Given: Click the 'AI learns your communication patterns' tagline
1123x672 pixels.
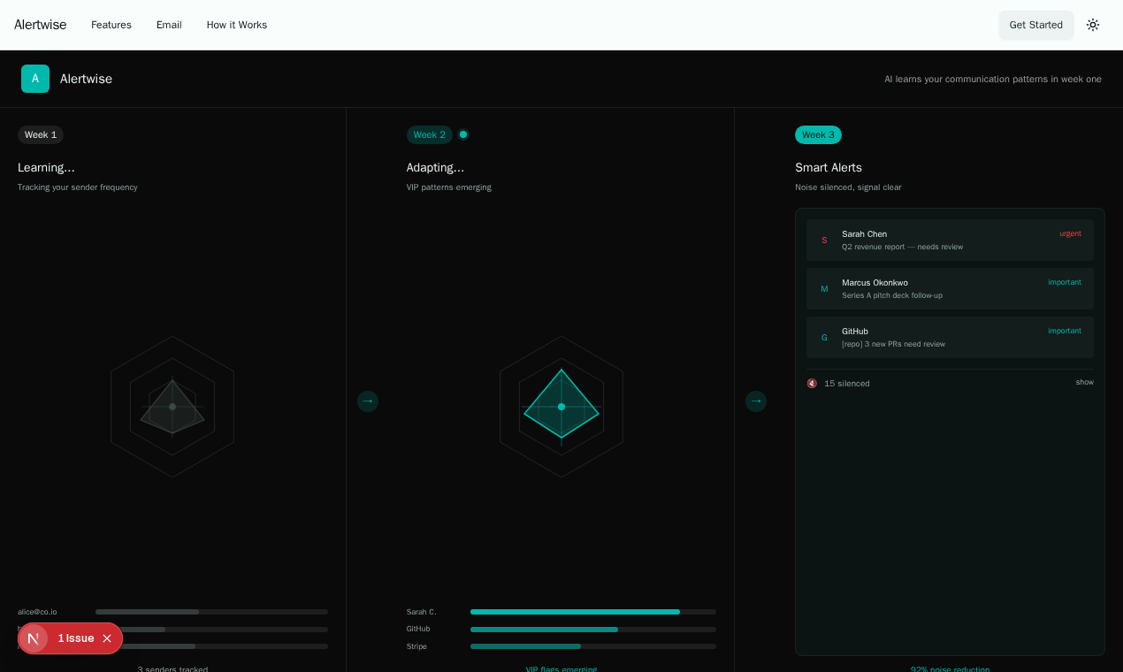Looking at the screenshot, I should [x=993, y=79].
